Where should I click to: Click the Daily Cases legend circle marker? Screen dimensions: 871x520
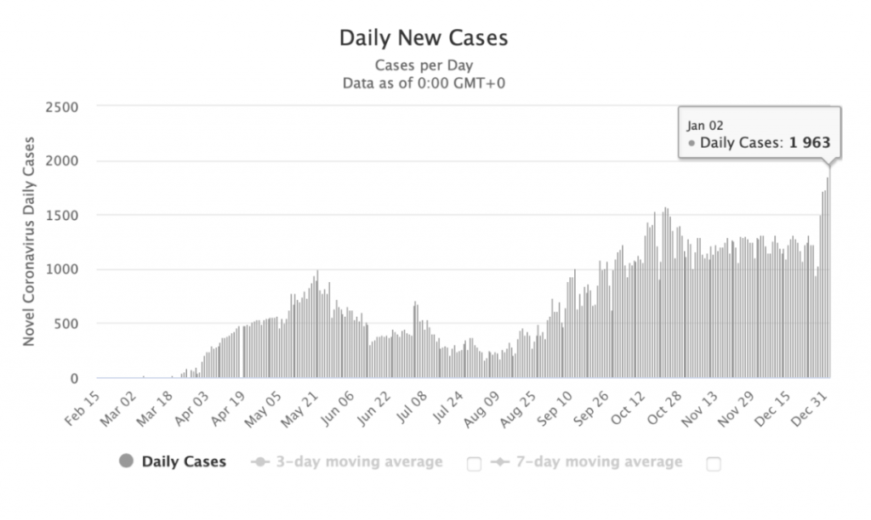click(127, 462)
